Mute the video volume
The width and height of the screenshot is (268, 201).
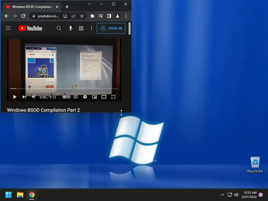click(33, 97)
